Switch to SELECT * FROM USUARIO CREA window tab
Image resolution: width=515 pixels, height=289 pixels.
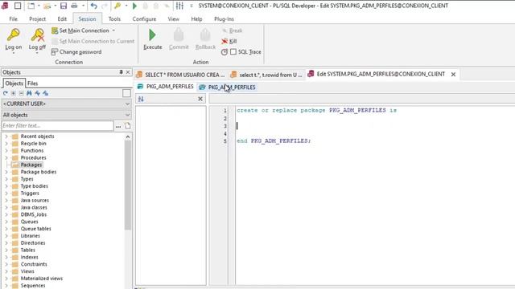(180, 75)
